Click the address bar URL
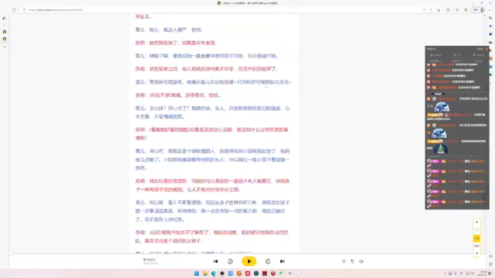495x278 pixels. 56,10
